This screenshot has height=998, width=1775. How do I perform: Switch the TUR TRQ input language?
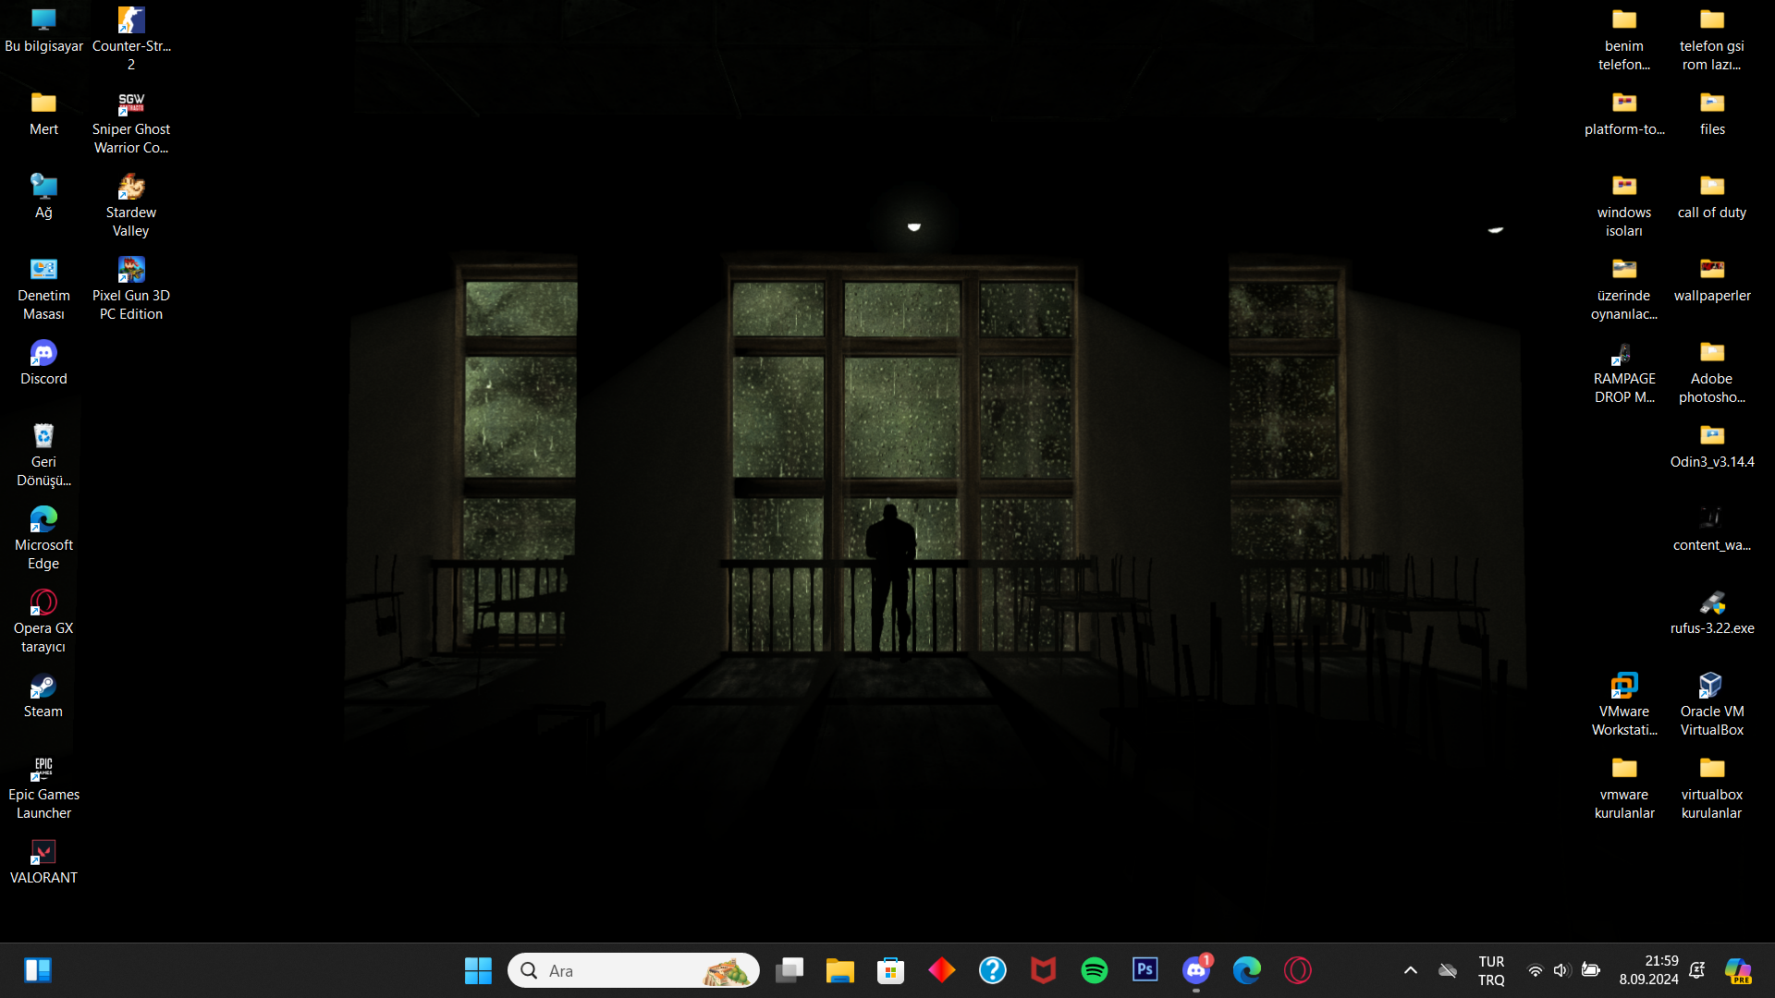pos(1491,970)
